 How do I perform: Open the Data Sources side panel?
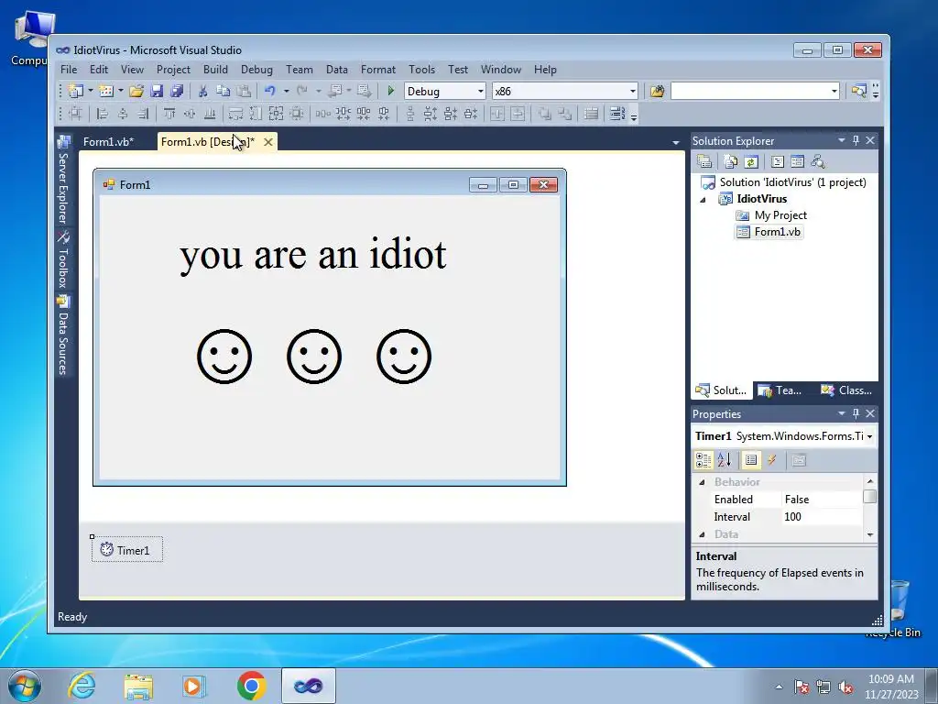[63, 335]
